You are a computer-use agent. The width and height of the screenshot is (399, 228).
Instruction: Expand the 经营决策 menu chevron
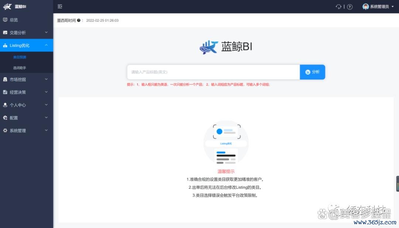click(46, 92)
